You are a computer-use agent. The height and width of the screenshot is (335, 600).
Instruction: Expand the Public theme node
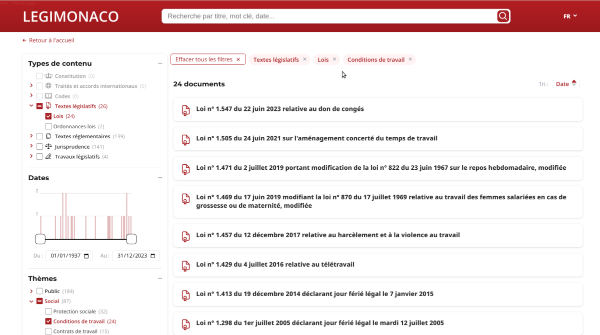click(31, 291)
